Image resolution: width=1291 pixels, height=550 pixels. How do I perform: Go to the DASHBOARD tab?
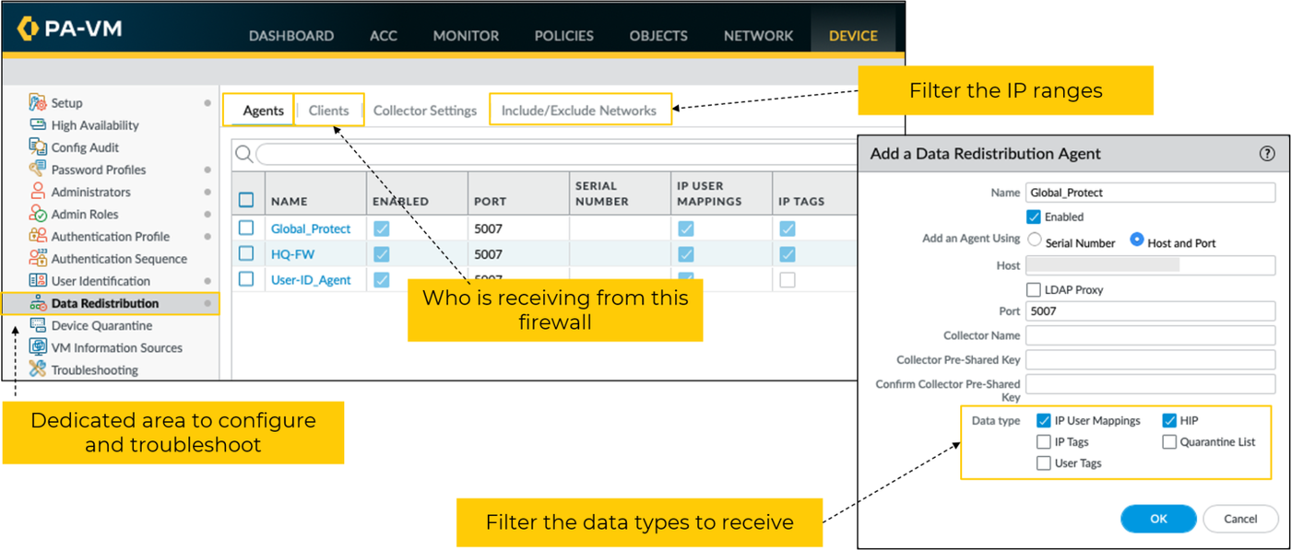click(291, 36)
